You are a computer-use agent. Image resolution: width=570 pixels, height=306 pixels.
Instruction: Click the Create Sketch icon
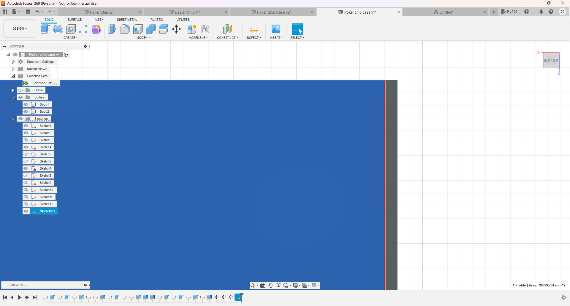[83, 29]
